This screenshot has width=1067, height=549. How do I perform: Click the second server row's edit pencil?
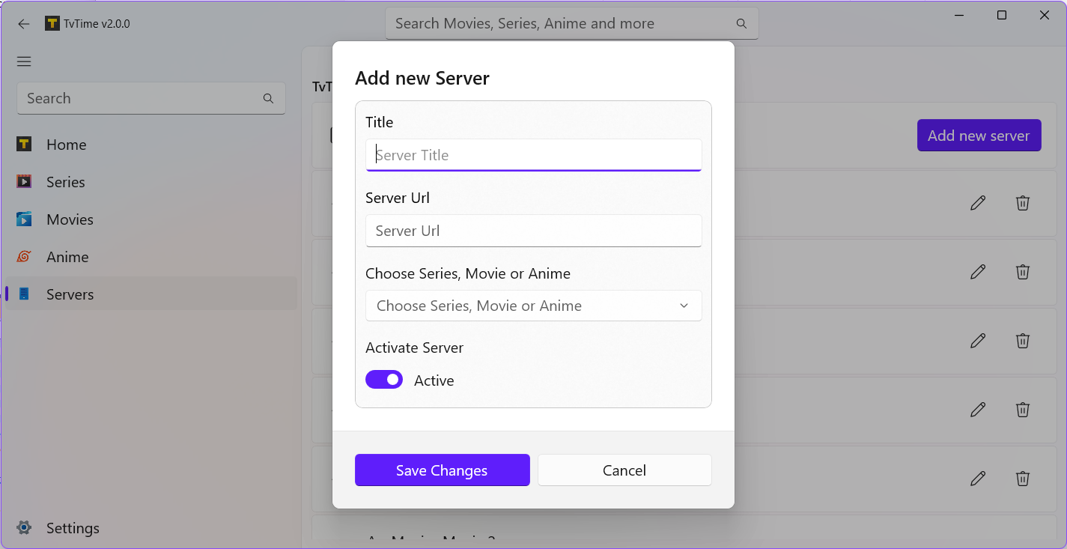(978, 271)
